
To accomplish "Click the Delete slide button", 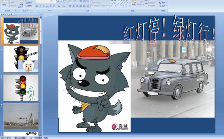I will point(29,6).
